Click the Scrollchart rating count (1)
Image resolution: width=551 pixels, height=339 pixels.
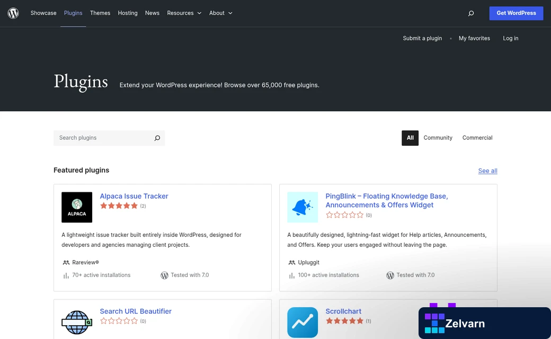368,321
